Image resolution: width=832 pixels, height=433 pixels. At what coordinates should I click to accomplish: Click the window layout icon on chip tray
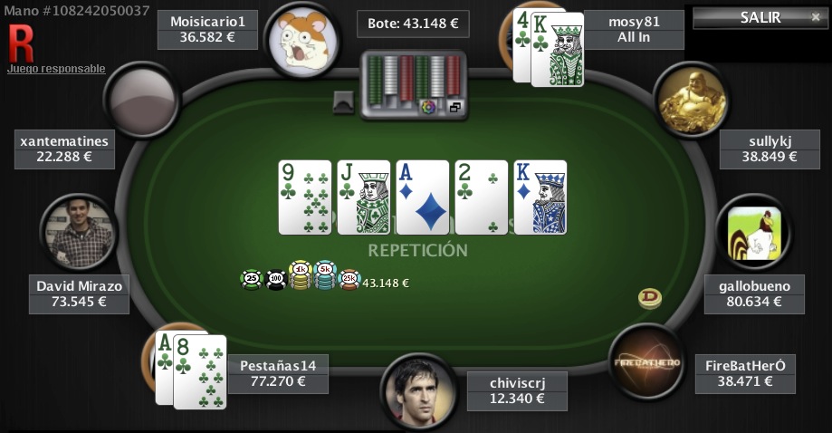coord(454,107)
